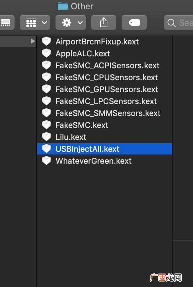This screenshot has height=287, width=193.
Task: Expand the sidebar column disclosure arrow
Action: pyautogui.click(x=33, y=41)
